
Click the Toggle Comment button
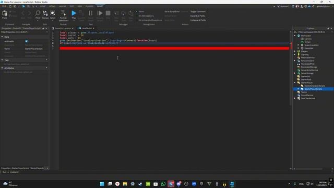coord(198,11)
